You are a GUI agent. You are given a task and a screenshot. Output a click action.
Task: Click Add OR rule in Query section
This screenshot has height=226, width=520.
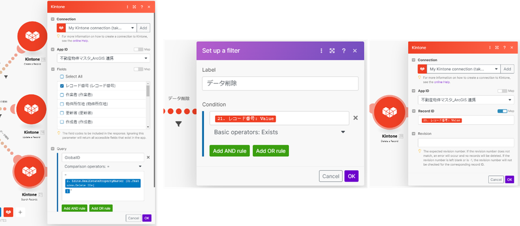tap(101, 208)
